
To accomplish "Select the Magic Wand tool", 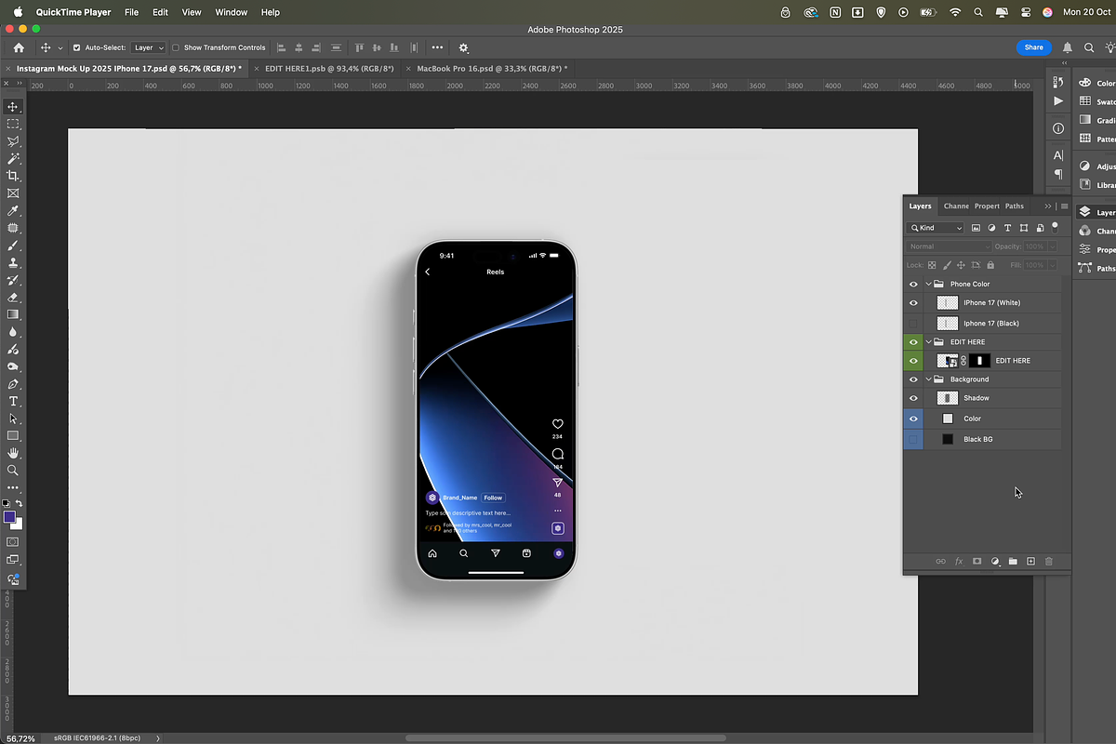I will pyautogui.click(x=13, y=159).
